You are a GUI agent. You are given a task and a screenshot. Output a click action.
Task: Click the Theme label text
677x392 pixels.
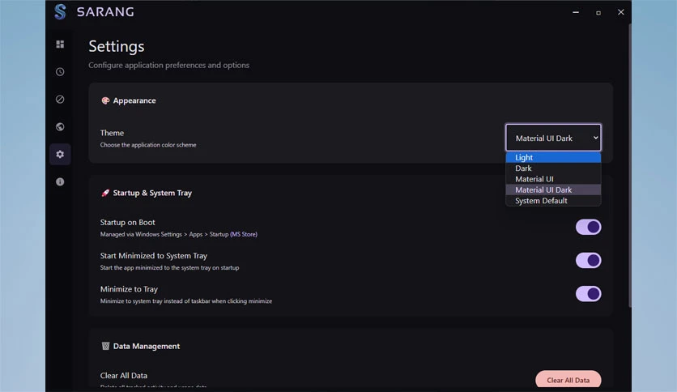[112, 133]
